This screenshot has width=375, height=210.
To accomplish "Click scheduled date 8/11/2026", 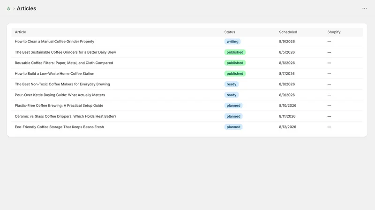I will click(x=287, y=116).
